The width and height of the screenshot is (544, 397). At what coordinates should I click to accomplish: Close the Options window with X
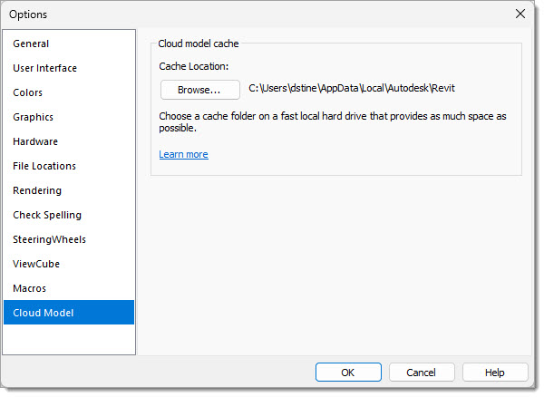[x=520, y=14]
